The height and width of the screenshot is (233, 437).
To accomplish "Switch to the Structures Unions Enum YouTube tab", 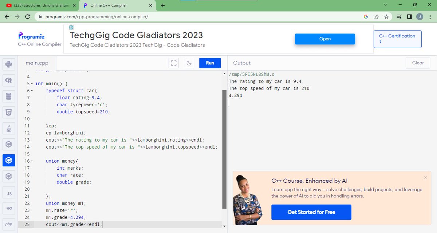I will pyautogui.click(x=36, y=5).
